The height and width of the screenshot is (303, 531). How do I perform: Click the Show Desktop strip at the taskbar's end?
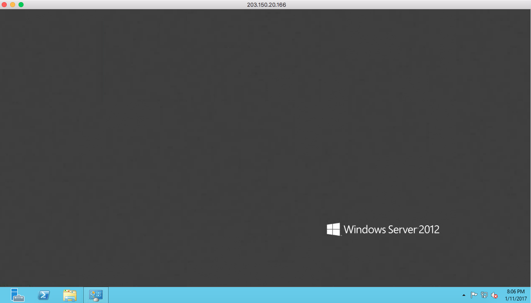point(530,295)
